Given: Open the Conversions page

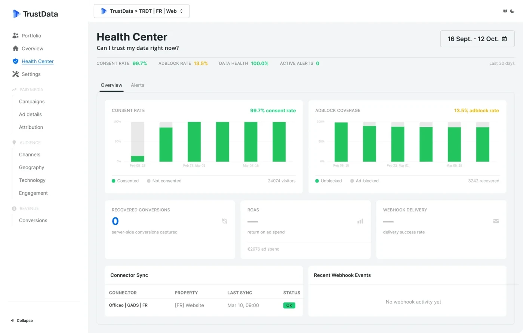Looking at the screenshot, I should click(x=33, y=220).
